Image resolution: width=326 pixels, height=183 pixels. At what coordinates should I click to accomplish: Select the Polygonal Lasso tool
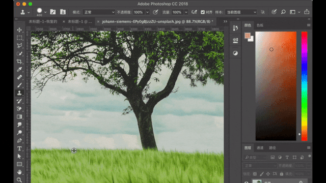(19, 46)
